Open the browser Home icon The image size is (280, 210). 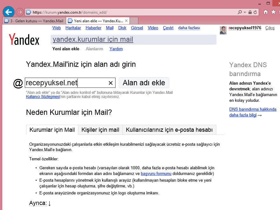coord(266,12)
